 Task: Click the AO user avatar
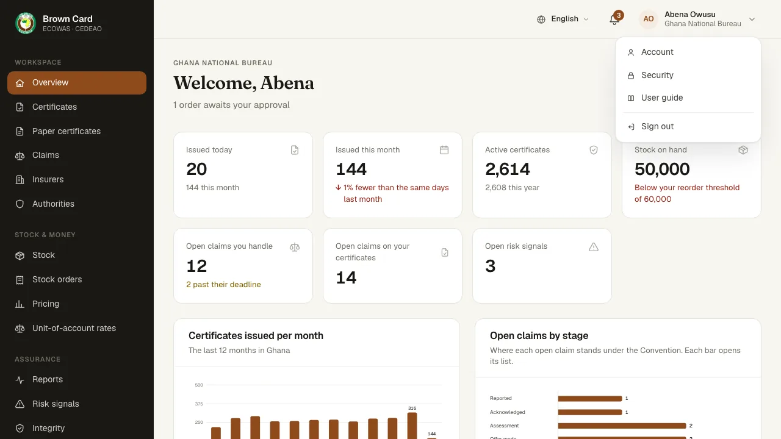point(649,20)
